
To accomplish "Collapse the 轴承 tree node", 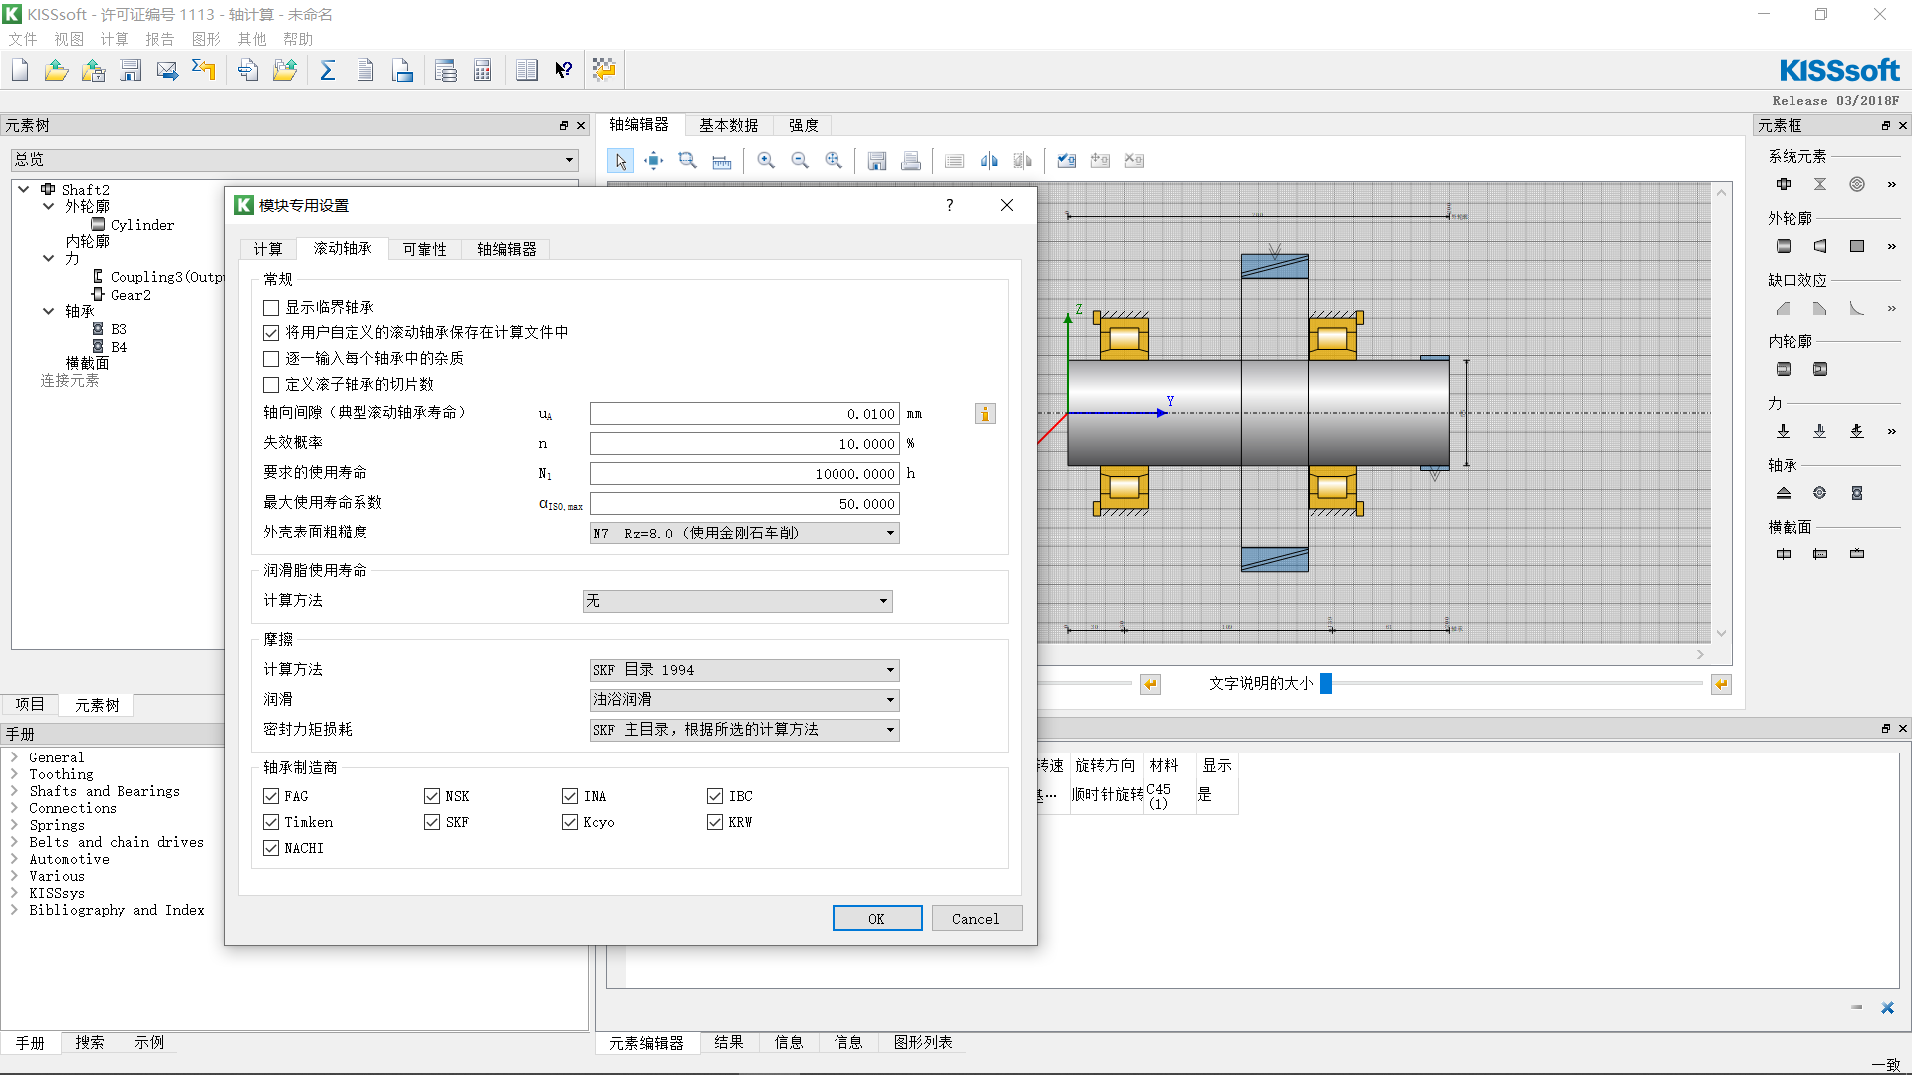I will coord(48,311).
